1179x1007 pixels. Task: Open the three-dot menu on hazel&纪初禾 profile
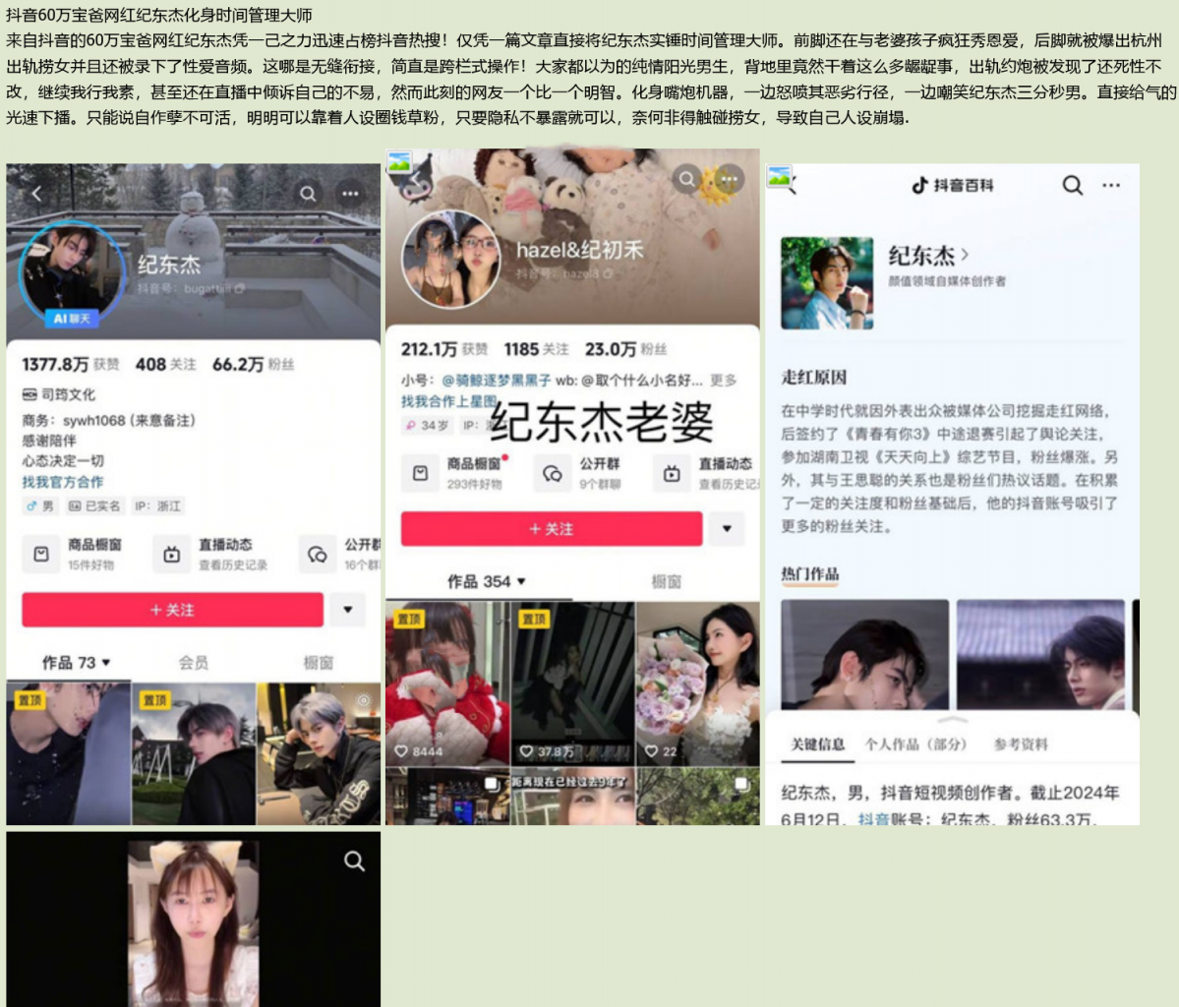click(x=729, y=179)
